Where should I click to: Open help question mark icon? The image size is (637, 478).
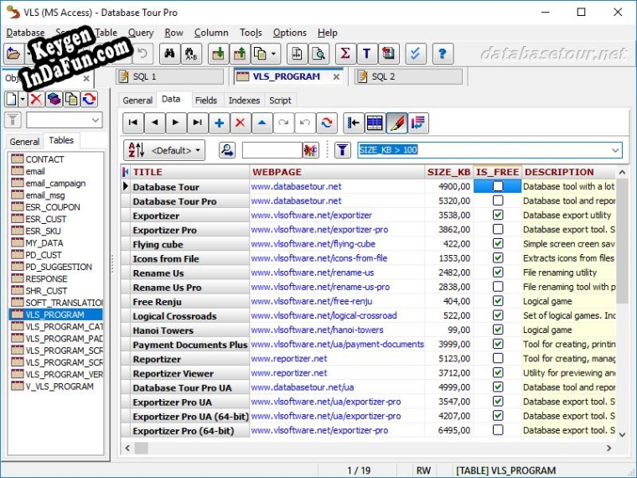tap(443, 53)
